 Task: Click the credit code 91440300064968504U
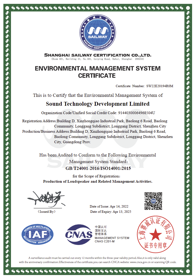[136, 113]
